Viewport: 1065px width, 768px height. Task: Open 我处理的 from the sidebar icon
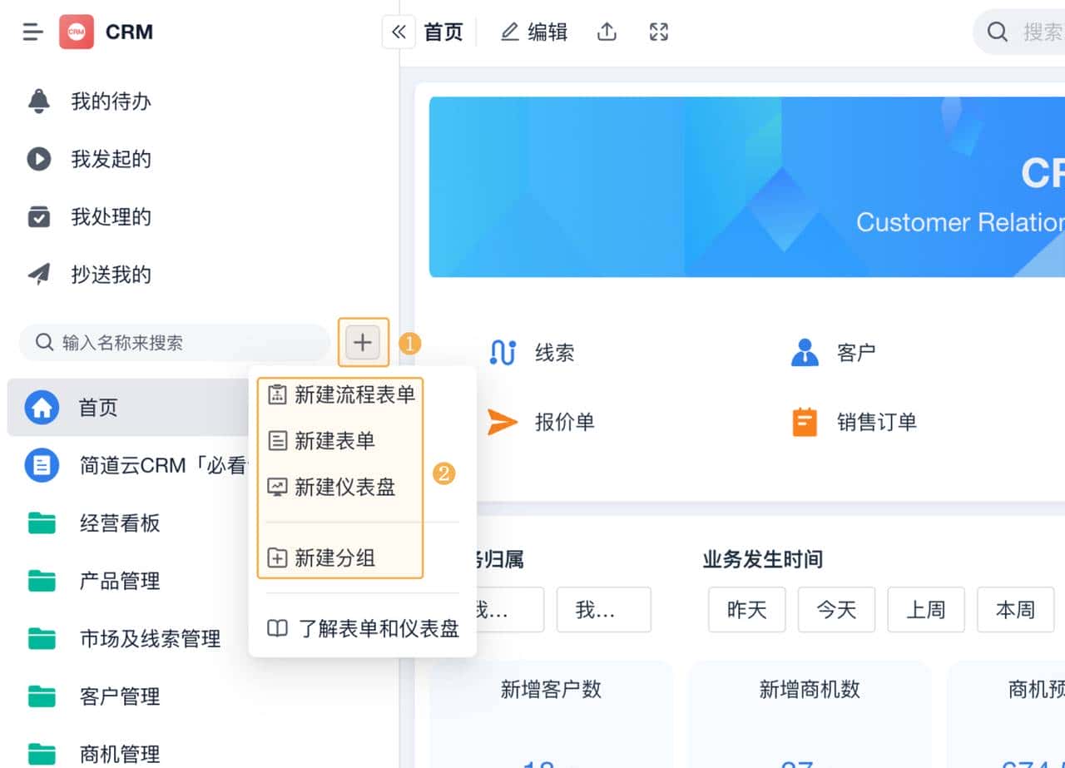coord(37,217)
